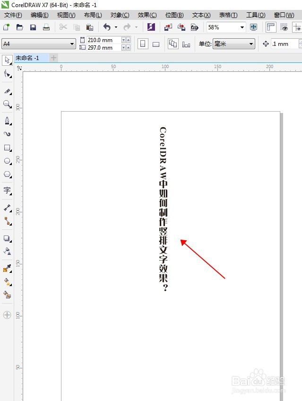Open the 58% zoom level dropdown

pyautogui.click(x=242, y=27)
